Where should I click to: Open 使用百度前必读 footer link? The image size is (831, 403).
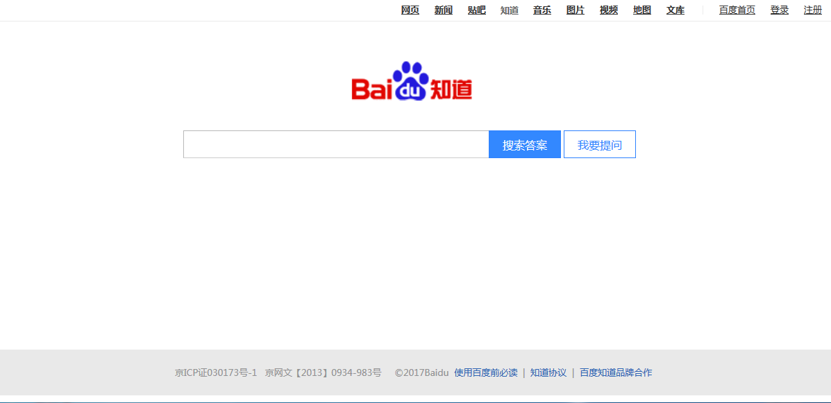(486, 372)
